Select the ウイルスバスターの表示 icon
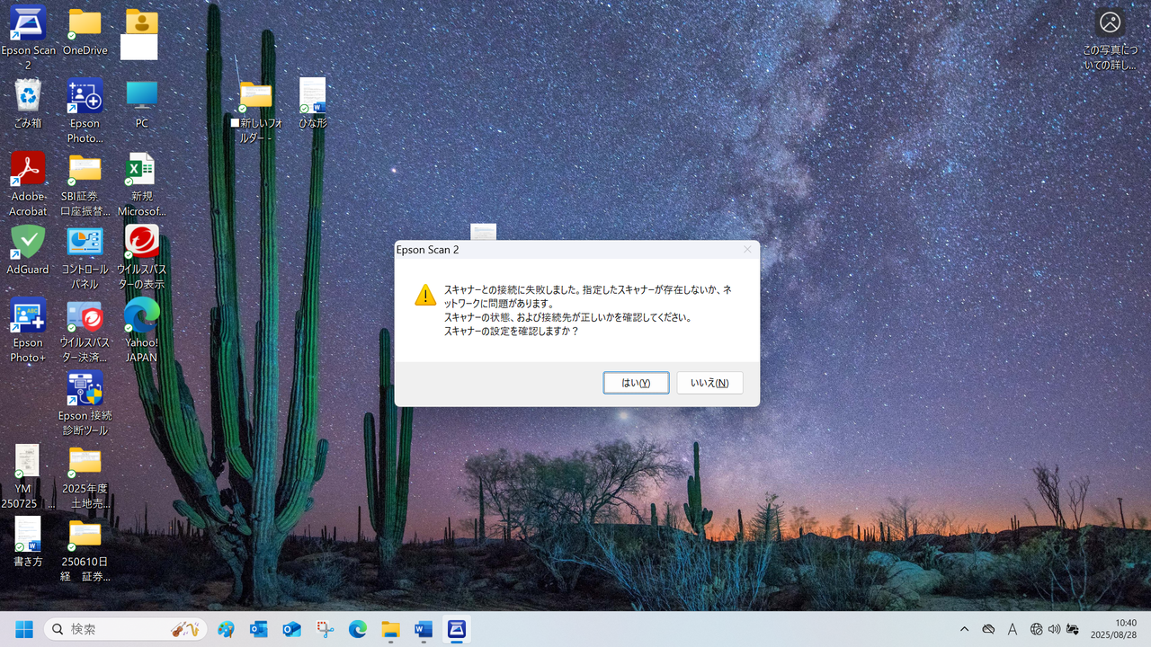The image size is (1151, 647). (x=141, y=258)
